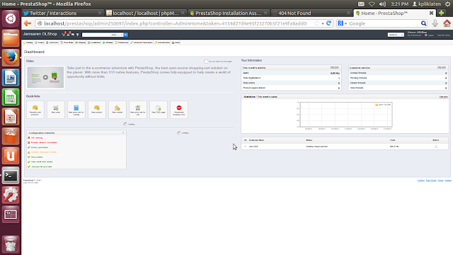Click the New order quick link

click(x=56, y=110)
